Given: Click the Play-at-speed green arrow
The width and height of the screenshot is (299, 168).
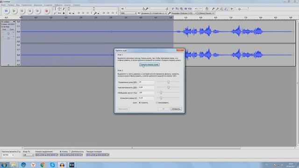Looking at the screenshot, I should pyautogui.click(x=232, y=9).
